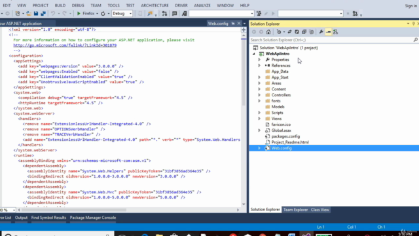The width and height of the screenshot is (419, 236).
Task: Click the New Project toolbar icon
Action: pyautogui.click(x=18, y=13)
